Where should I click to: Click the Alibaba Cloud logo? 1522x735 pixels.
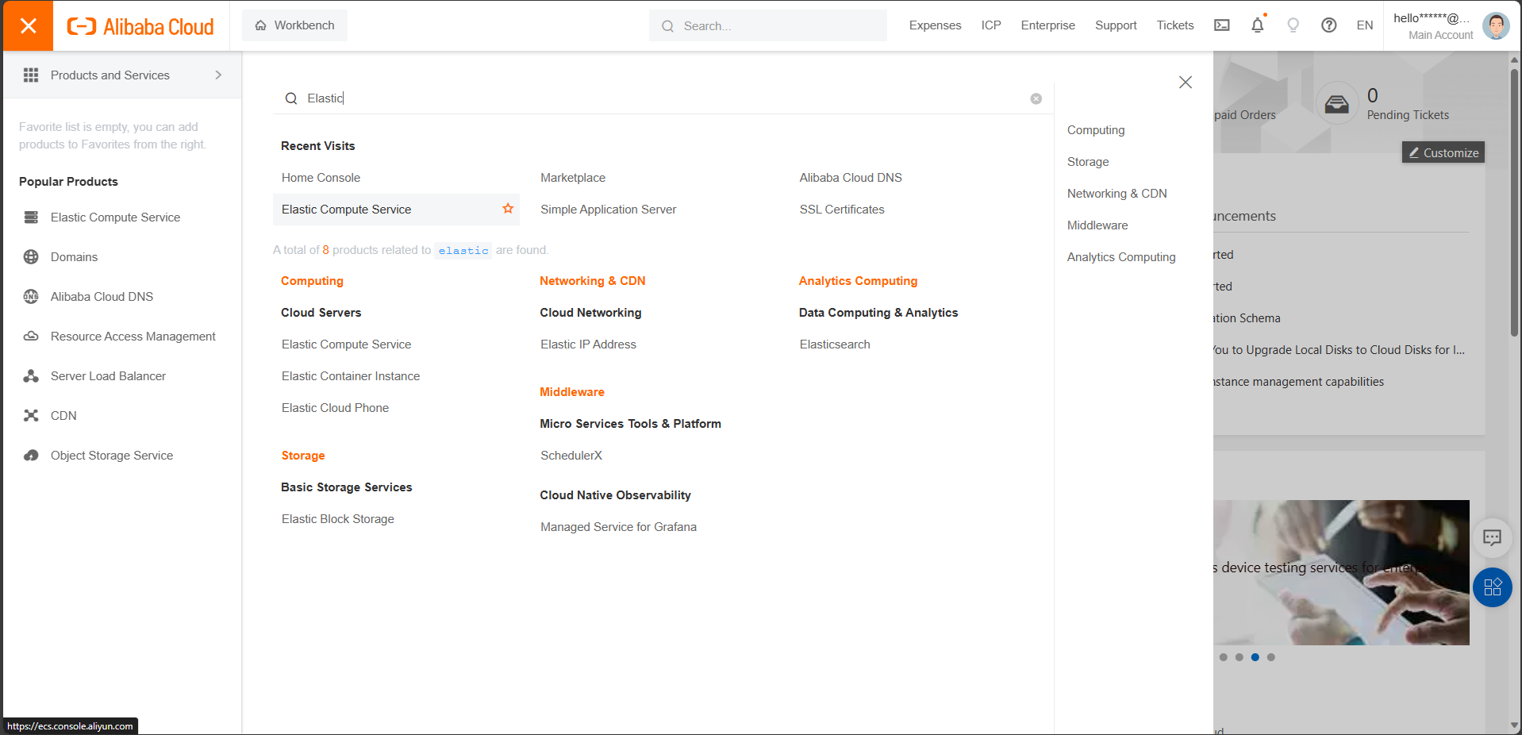point(140,26)
